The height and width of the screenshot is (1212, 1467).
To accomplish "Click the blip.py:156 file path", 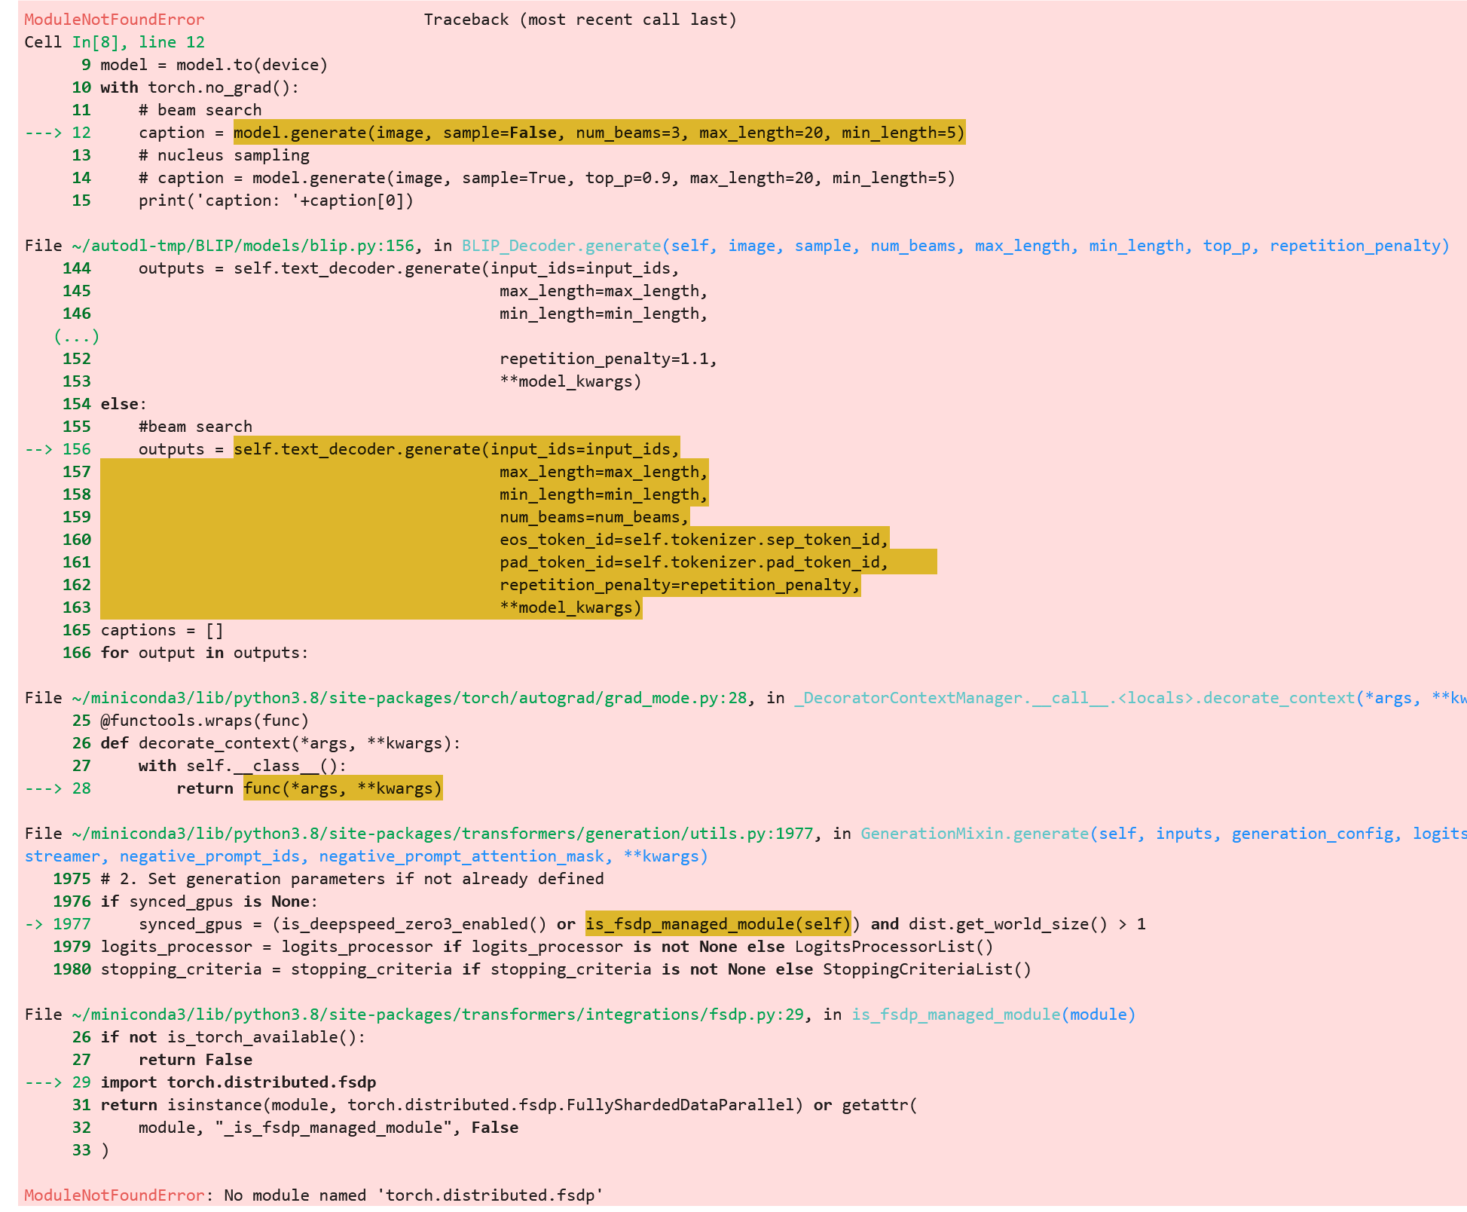I will click(243, 246).
